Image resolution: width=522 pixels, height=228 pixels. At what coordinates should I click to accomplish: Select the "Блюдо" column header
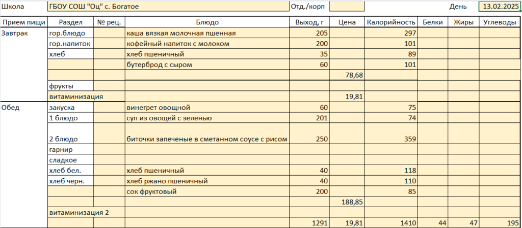207,22
